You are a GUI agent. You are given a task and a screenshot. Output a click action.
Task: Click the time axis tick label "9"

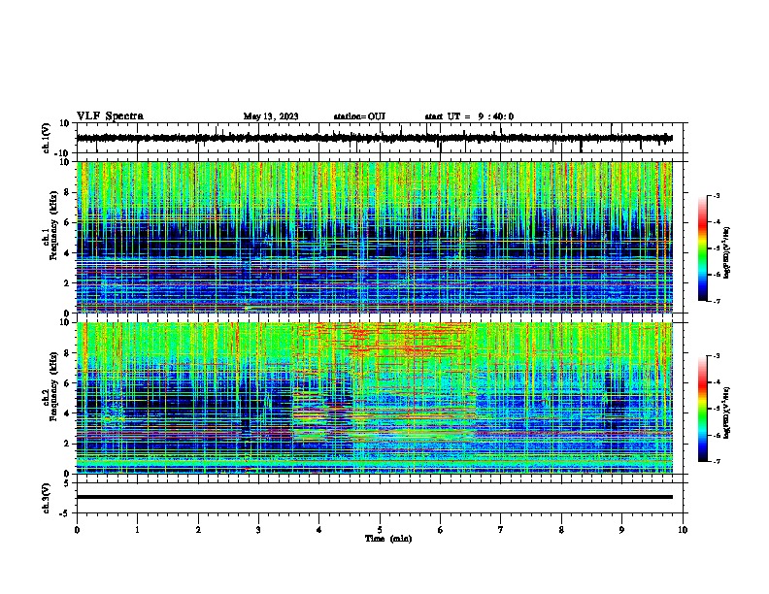[x=621, y=530]
